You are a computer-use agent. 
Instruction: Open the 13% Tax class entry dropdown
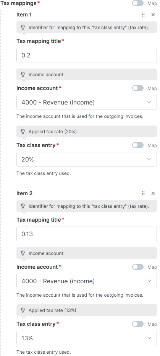click(x=87, y=338)
